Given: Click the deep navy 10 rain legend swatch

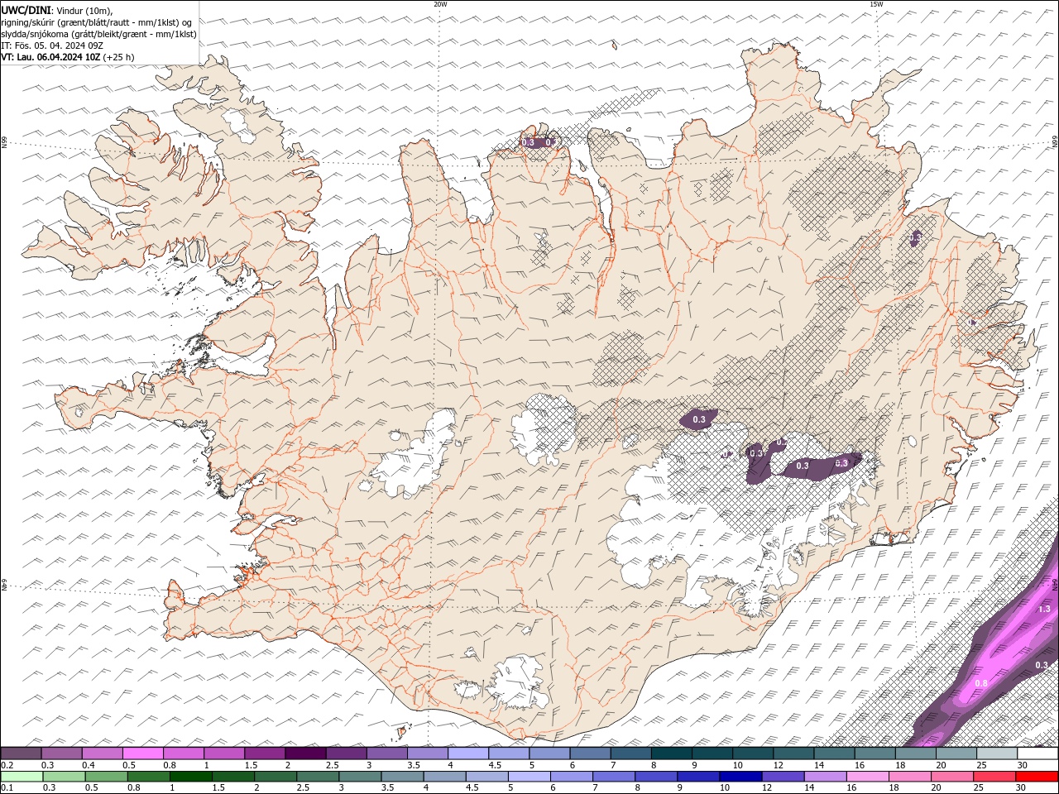Looking at the screenshot, I should 740,777.
